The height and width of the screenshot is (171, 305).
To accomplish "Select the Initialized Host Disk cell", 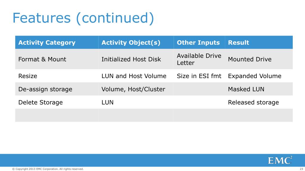I will coord(136,59).
